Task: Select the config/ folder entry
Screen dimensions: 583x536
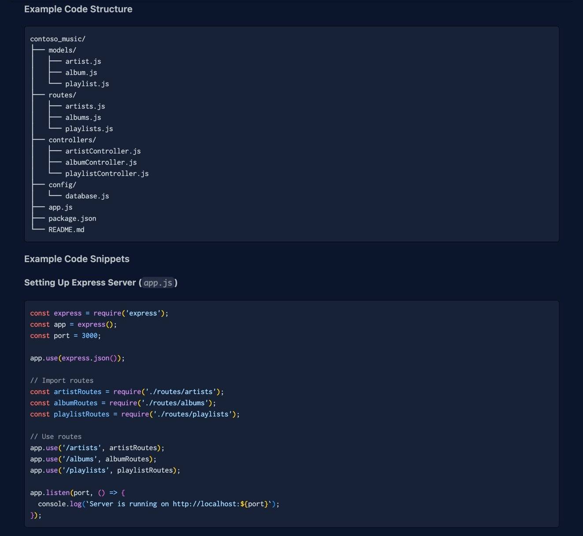Action: coord(62,185)
